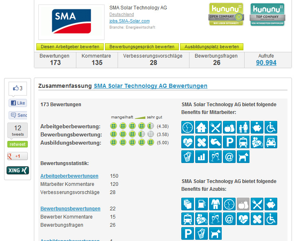Switch to the Kommentare tab

click(96, 60)
